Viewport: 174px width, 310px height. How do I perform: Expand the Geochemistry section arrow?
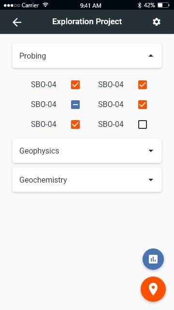(151, 180)
